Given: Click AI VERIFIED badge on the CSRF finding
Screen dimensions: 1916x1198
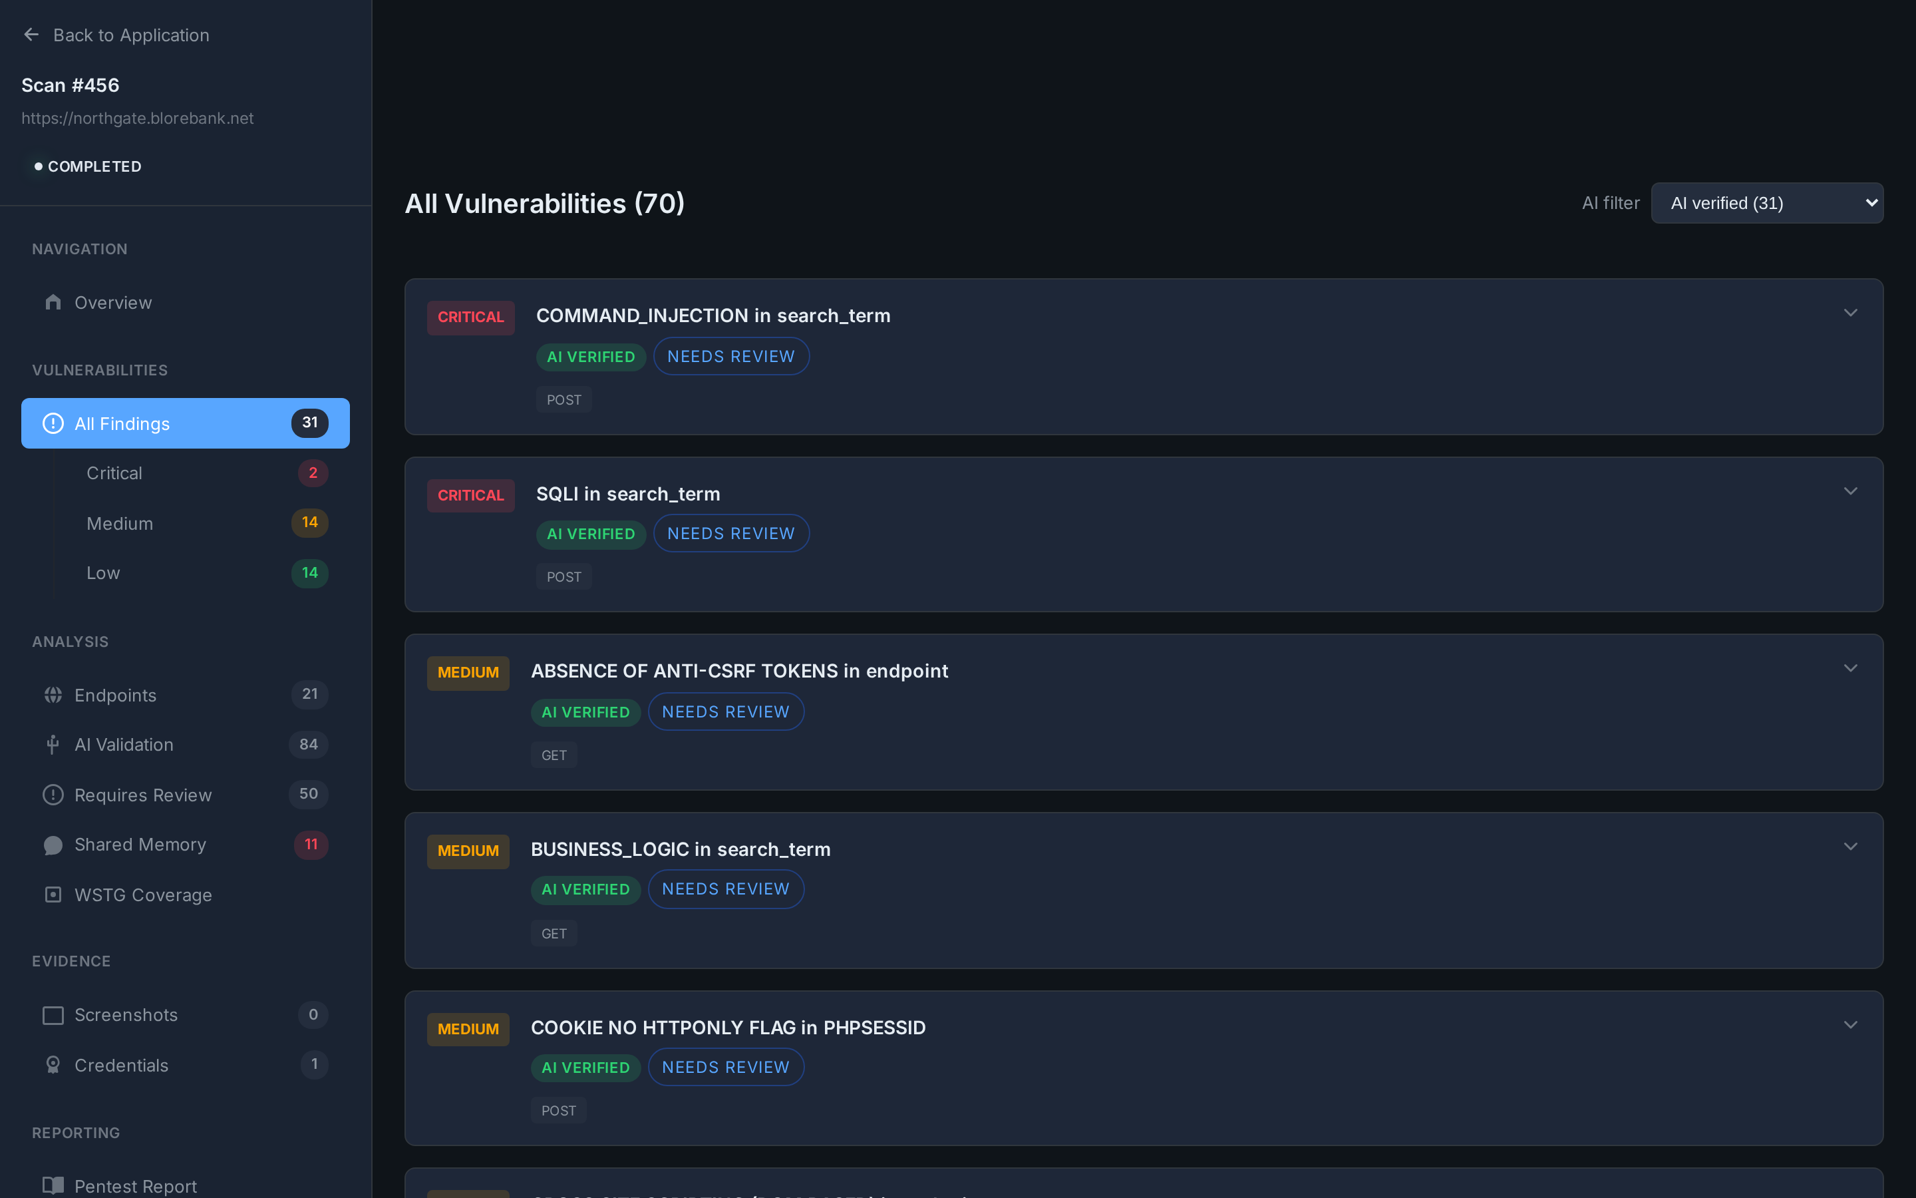Looking at the screenshot, I should (586, 711).
